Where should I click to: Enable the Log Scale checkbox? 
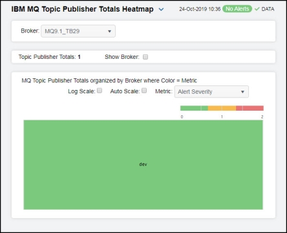(x=100, y=91)
